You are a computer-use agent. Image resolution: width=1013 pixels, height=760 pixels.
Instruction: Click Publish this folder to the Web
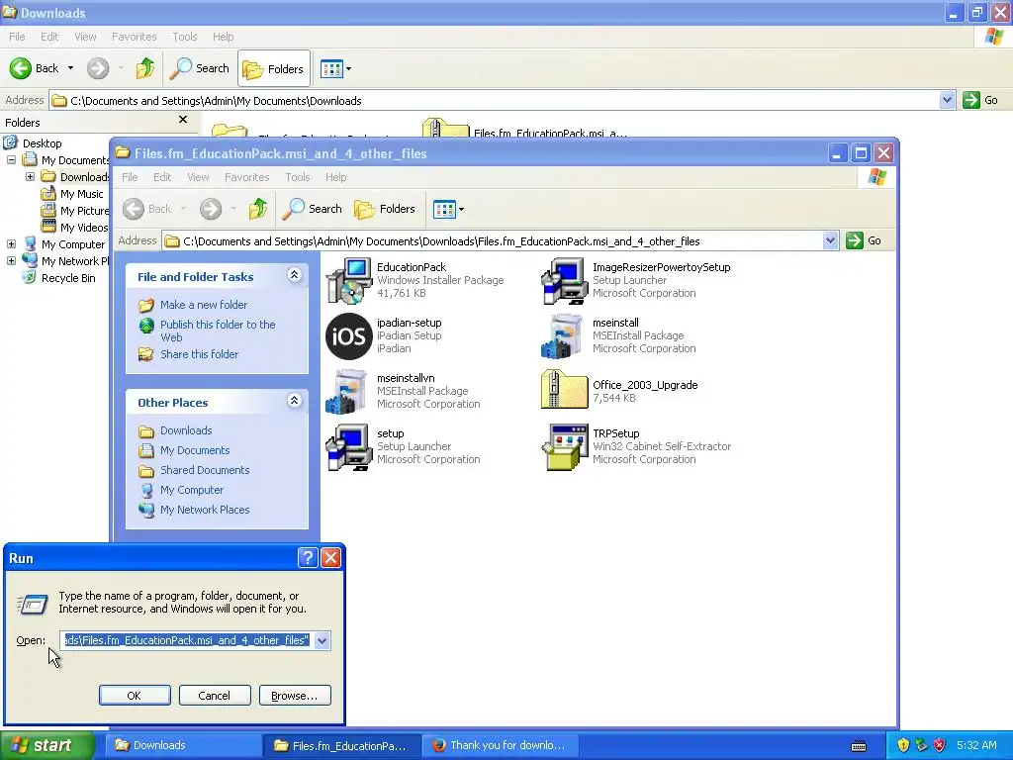(218, 331)
